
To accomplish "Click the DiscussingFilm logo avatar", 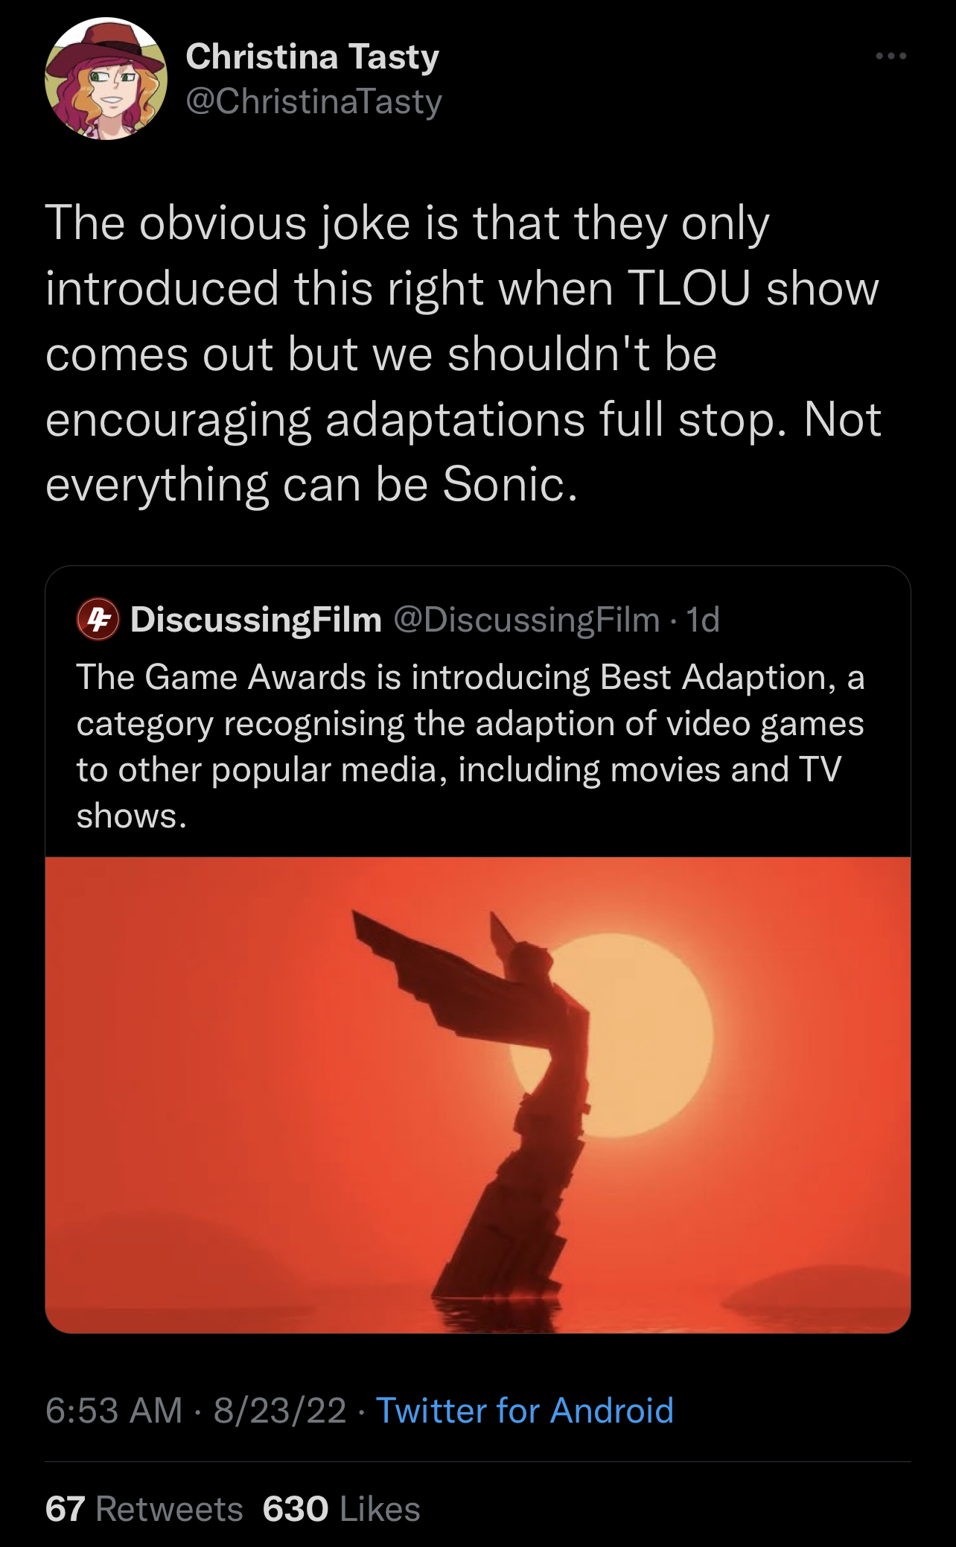I will click(x=98, y=620).
